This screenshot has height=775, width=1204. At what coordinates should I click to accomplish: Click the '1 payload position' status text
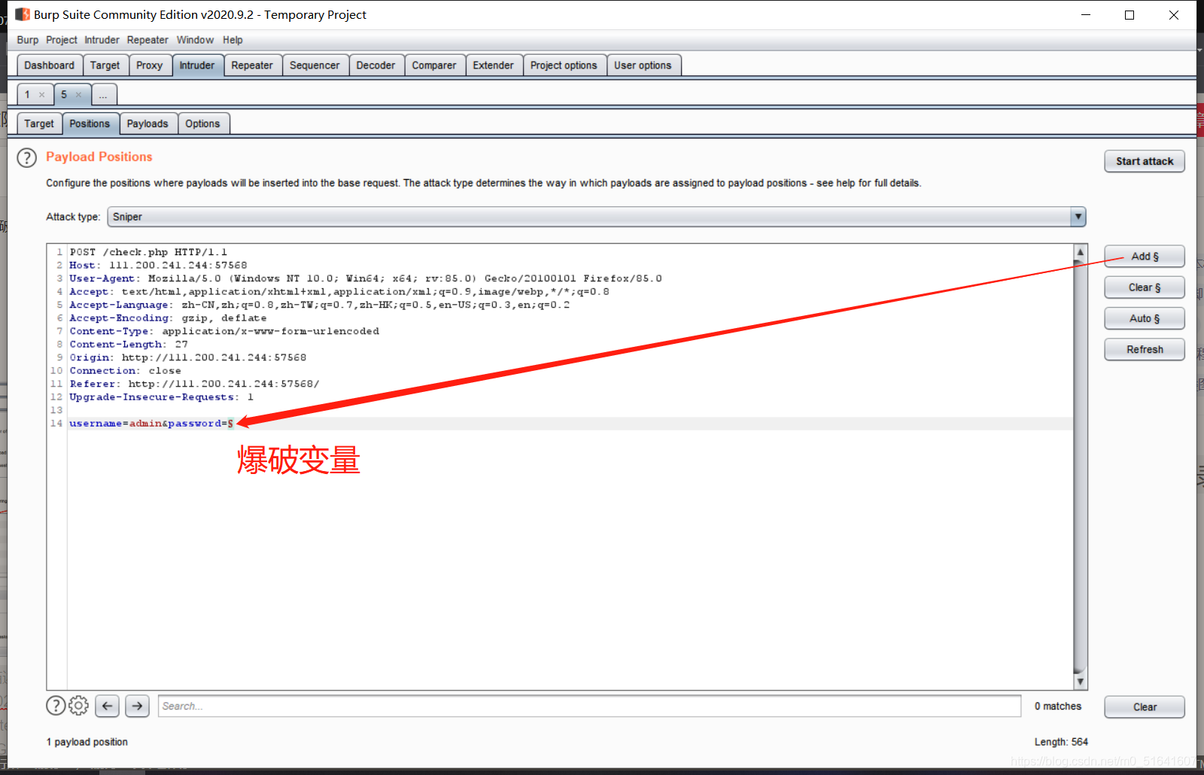point(87,742)
